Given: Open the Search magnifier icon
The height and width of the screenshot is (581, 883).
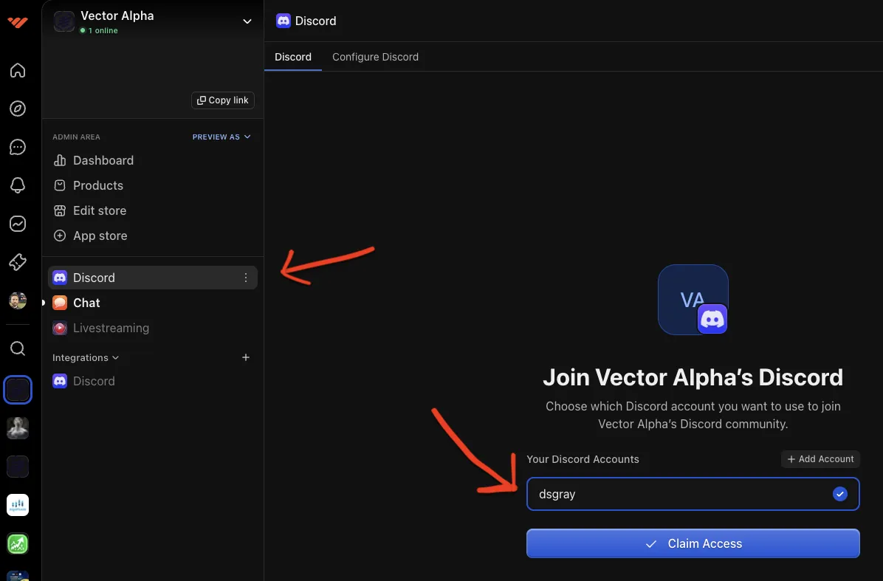Looking at the screenshot, I should [18, 348].
